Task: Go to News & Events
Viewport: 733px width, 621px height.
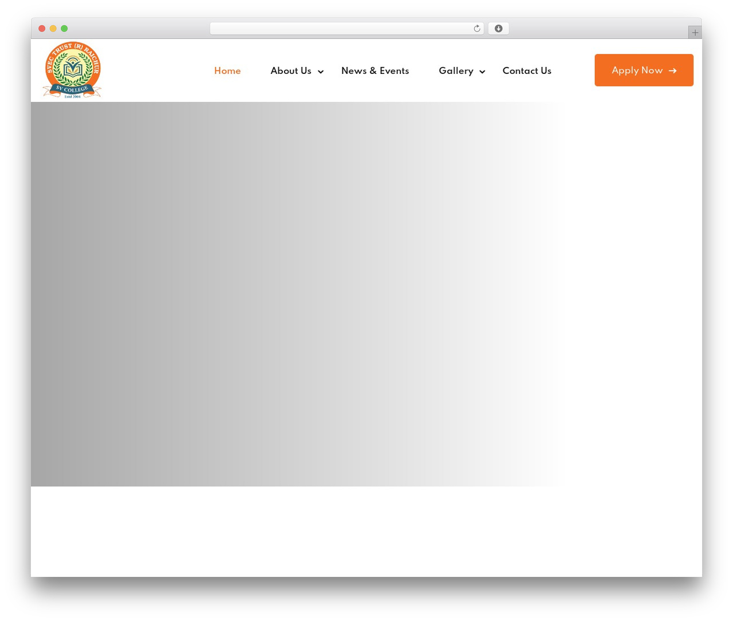Action: (x=375, y=70)
